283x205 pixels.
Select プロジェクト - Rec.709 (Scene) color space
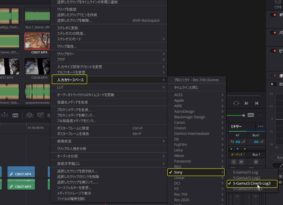coord(197,80)
